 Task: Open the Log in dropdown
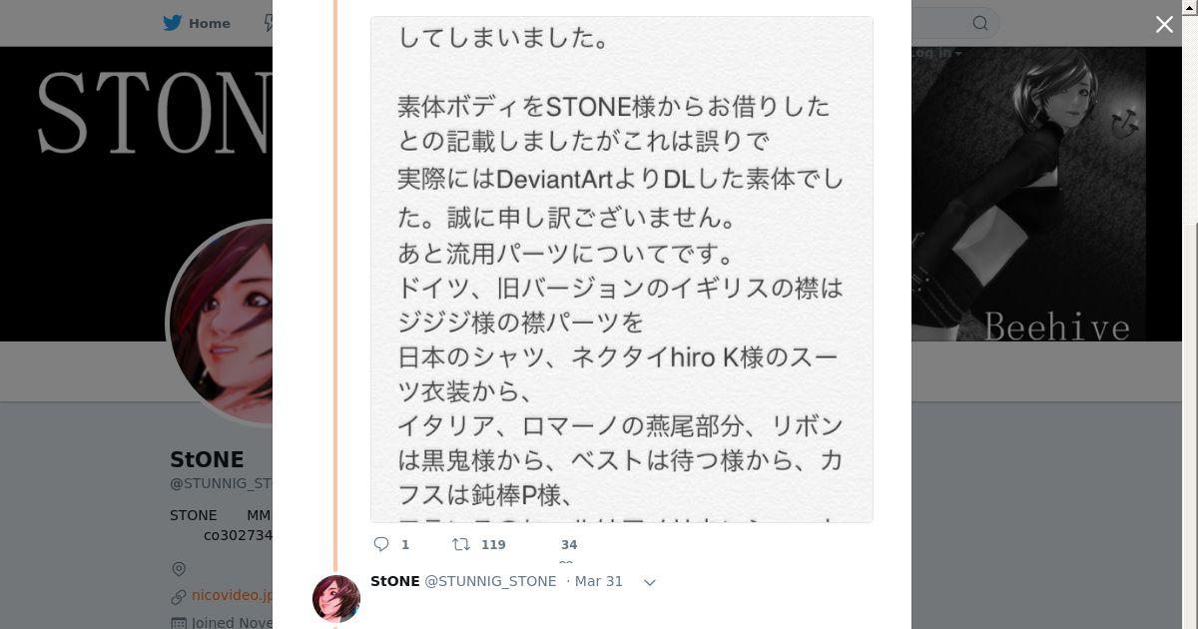[x=934, y=53]
